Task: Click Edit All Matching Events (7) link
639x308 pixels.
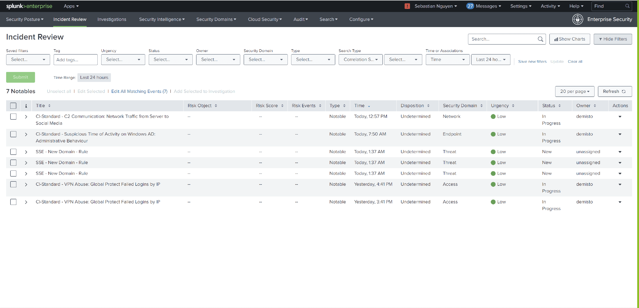Action: point(139,91)
